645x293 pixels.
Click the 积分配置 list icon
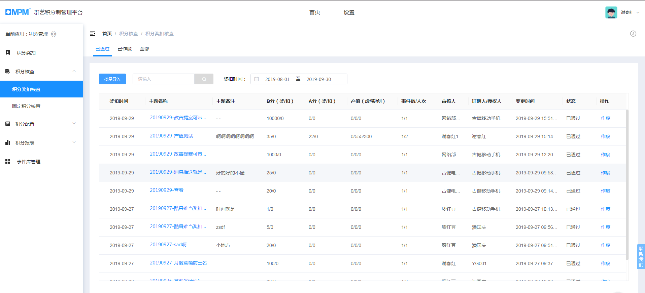point(8,124)
